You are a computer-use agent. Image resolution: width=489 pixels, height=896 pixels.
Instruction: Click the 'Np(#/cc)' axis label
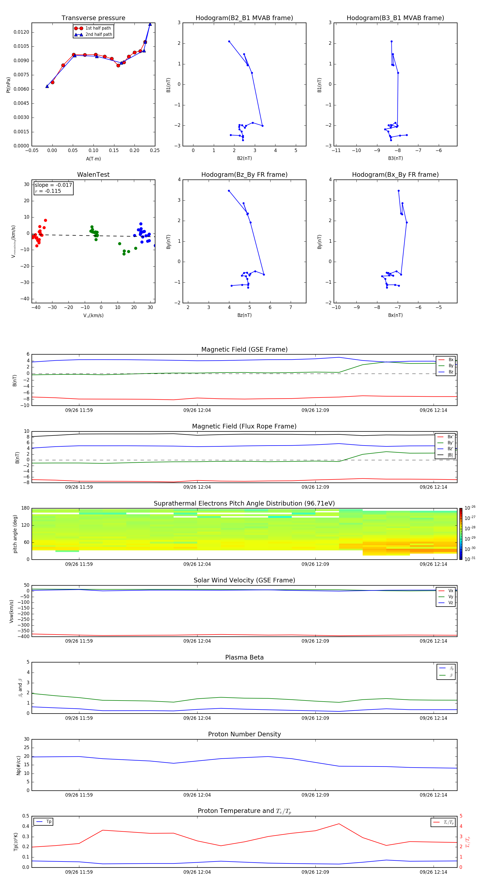pos(18,765)
